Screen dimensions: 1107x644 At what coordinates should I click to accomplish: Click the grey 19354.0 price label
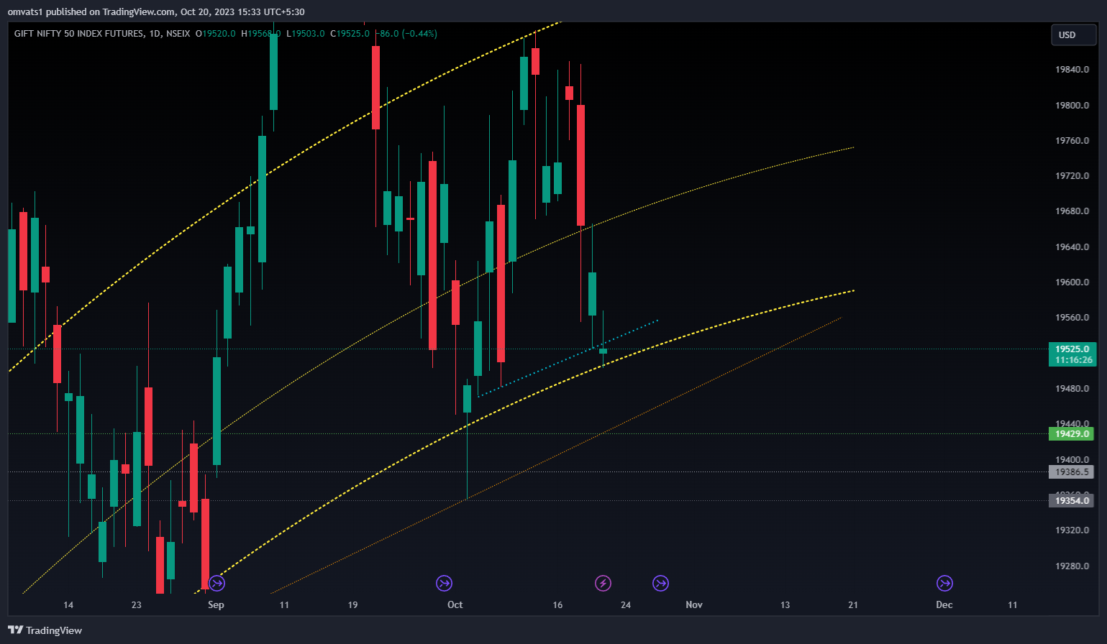[1072, 500]
